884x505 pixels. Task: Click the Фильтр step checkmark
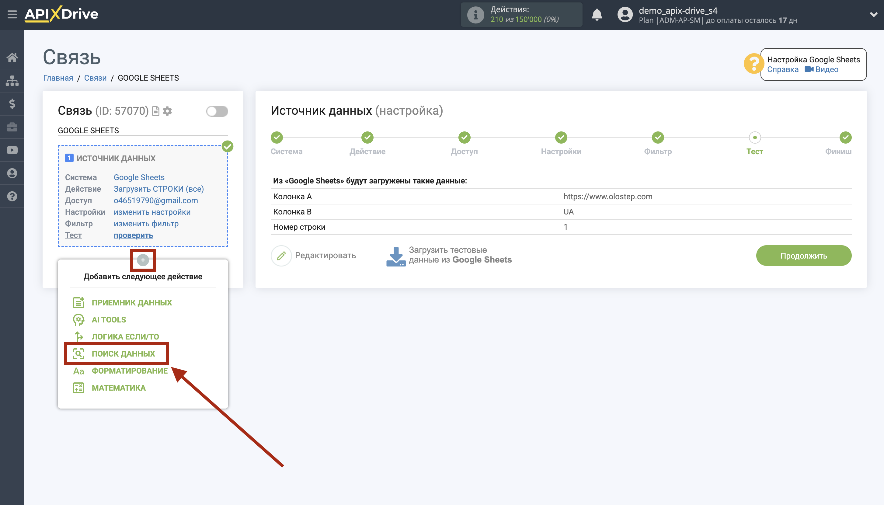[658, 138]
